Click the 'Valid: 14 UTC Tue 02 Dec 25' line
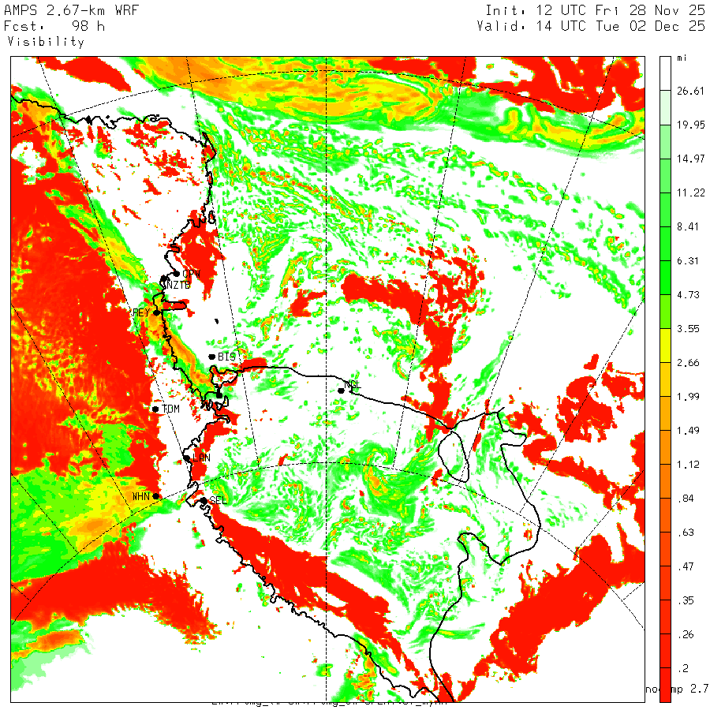The width and height of the screenshot is (710, 710). tap(591, 26)
